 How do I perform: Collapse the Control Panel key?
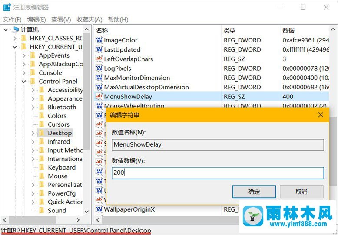click(x=24, y=82)
